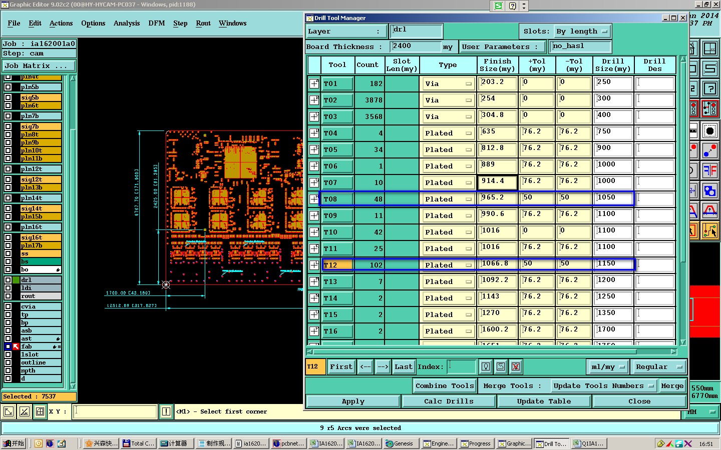
Task: Open the Type dropdown for tool T01
Action: click(448, 84)
